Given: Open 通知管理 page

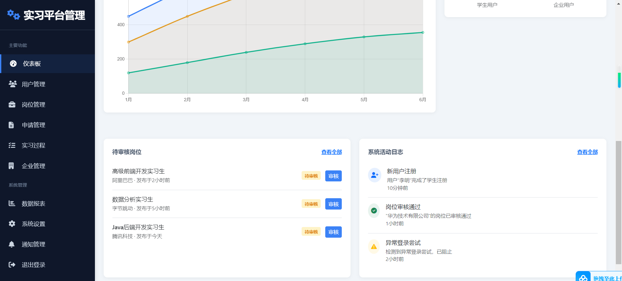Looking at the screenshot, I should [x=47, y=244].
